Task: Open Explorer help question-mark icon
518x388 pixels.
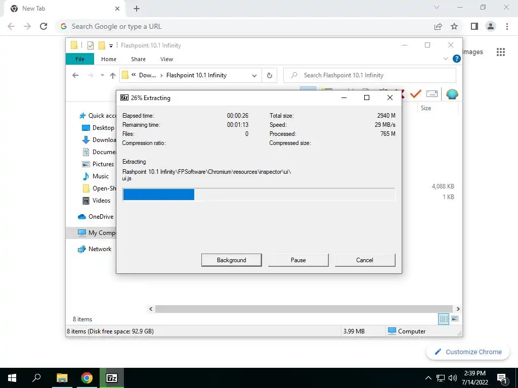Action: coord(457,59)
